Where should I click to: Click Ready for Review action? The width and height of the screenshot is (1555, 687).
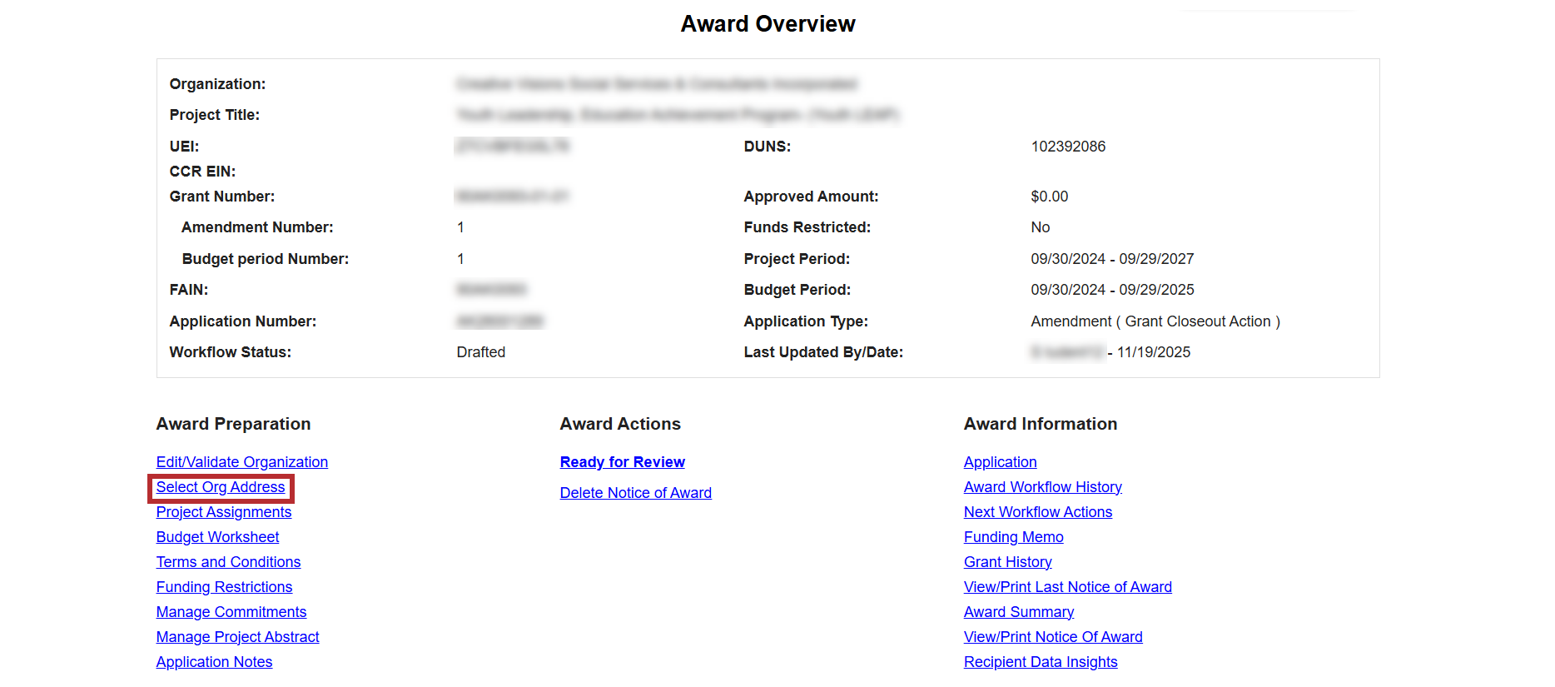622,462
